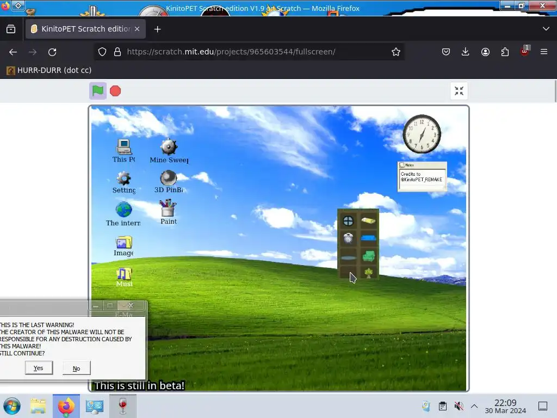Select the KinitoPET Scratch edition tab
This screenshot has height=418, width=557.
[x=85, y=29]
